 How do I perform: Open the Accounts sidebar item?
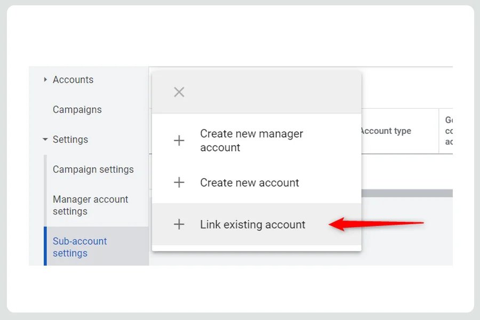[x=73, y=79]
